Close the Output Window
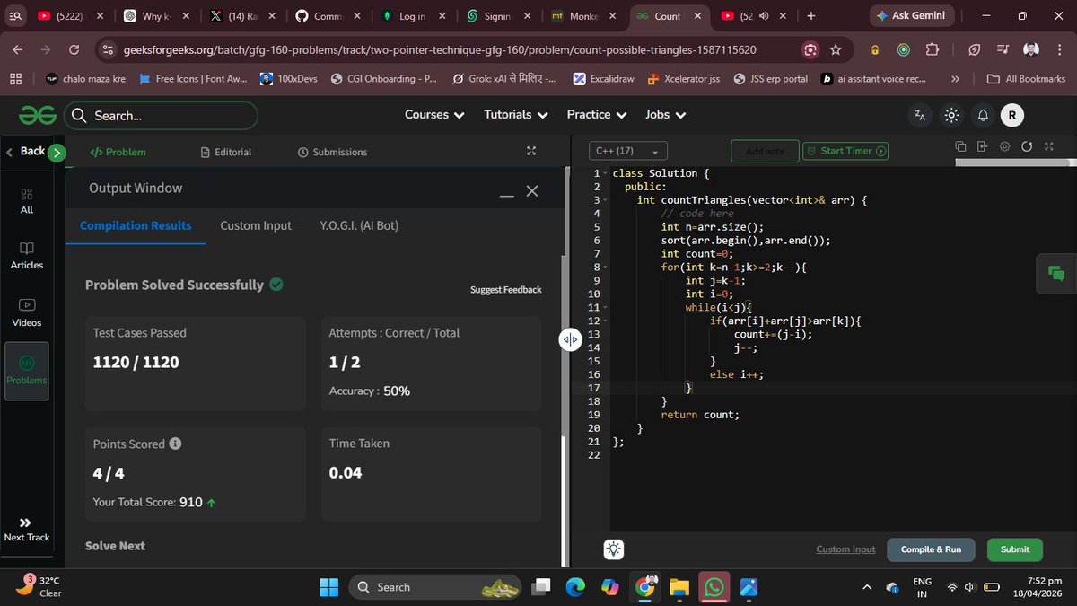 532,191
